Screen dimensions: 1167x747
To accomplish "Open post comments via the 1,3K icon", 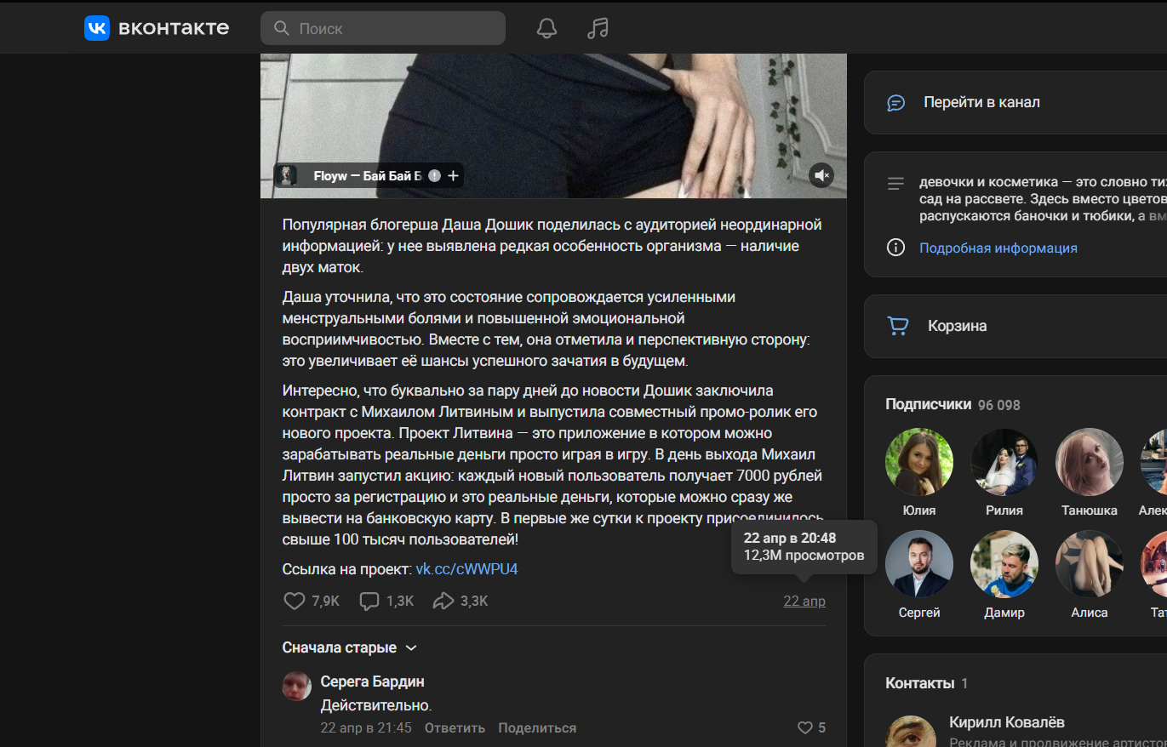I will click(x=369, y=601).
